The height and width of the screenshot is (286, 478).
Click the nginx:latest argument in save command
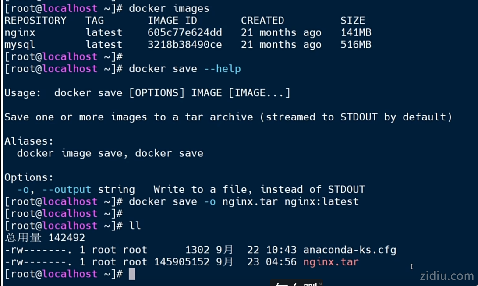click(322, 201)
